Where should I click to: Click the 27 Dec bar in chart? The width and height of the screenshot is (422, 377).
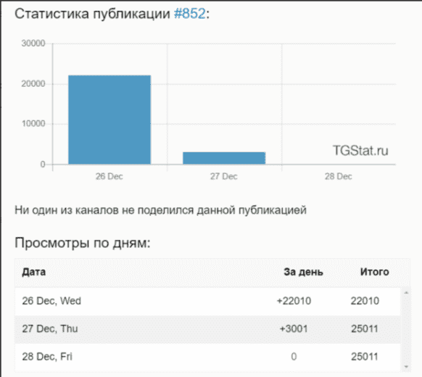point(224,158)
